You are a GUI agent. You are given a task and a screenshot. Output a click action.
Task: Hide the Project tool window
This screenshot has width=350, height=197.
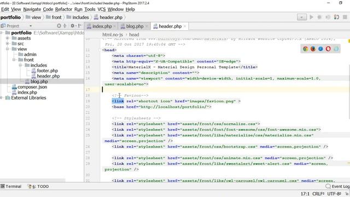80,26
